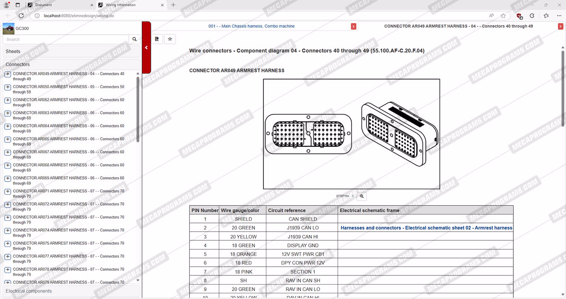The width and height of the screenshot is (566, 299).
Task: Switch to Document browser tab
Action: pyautogui.click(x=60, y=5)
